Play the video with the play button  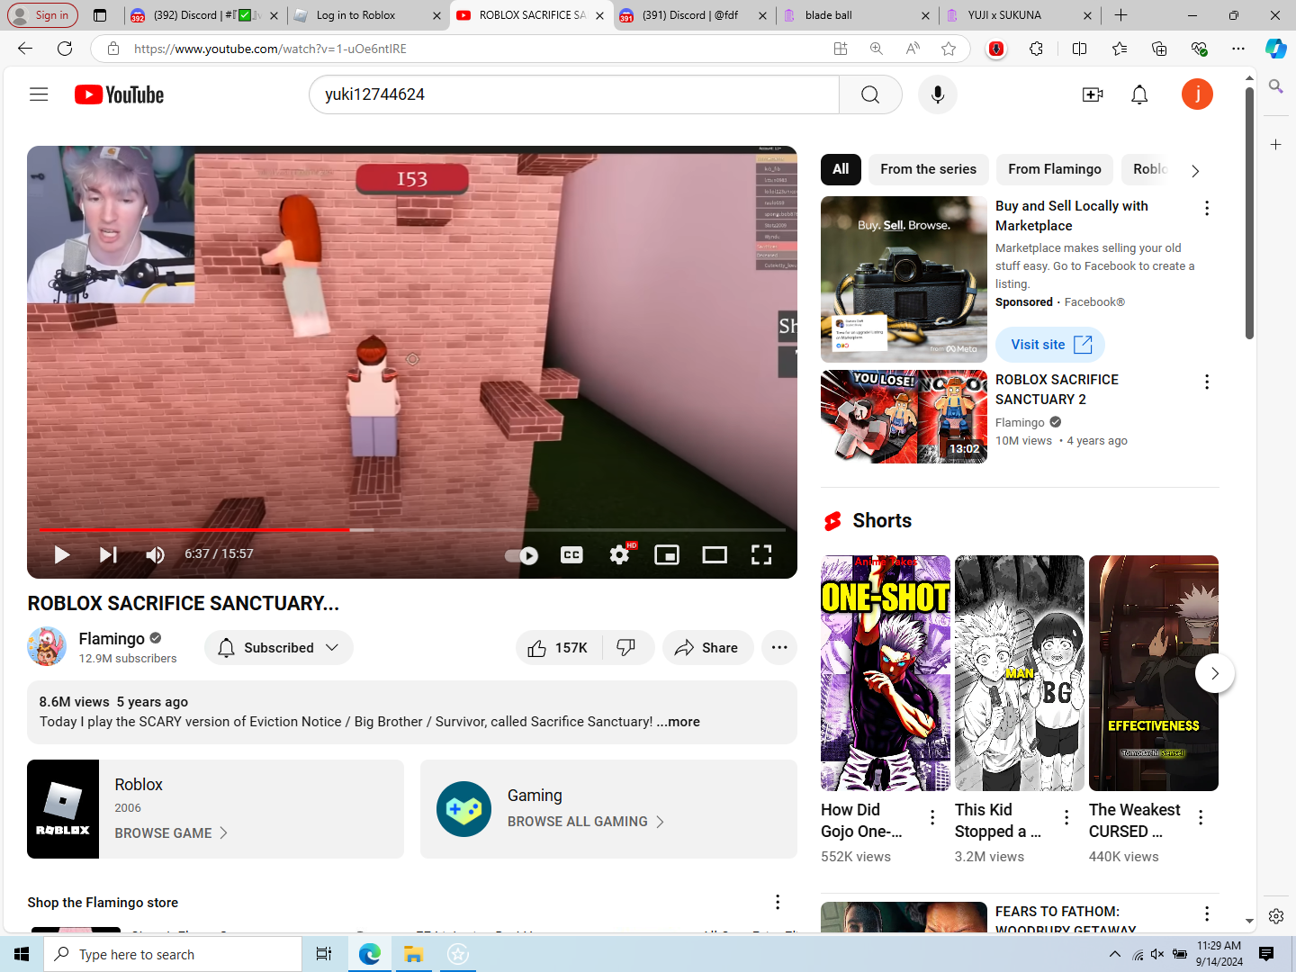pyautogui.click(x=62, y=554)
